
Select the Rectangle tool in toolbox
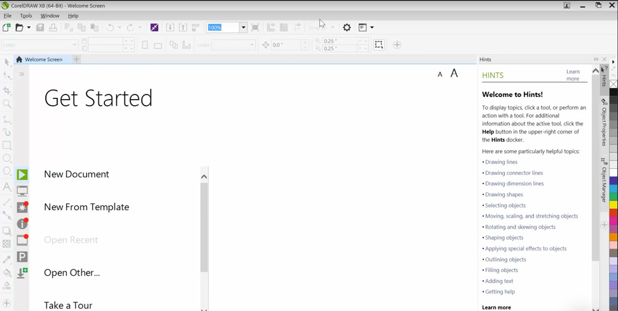(7, 145)
